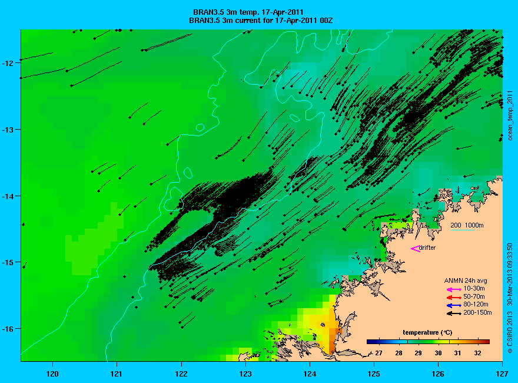Click color bar value 31
The width and height of the screenshot is (518, 383).
(457, 353)
